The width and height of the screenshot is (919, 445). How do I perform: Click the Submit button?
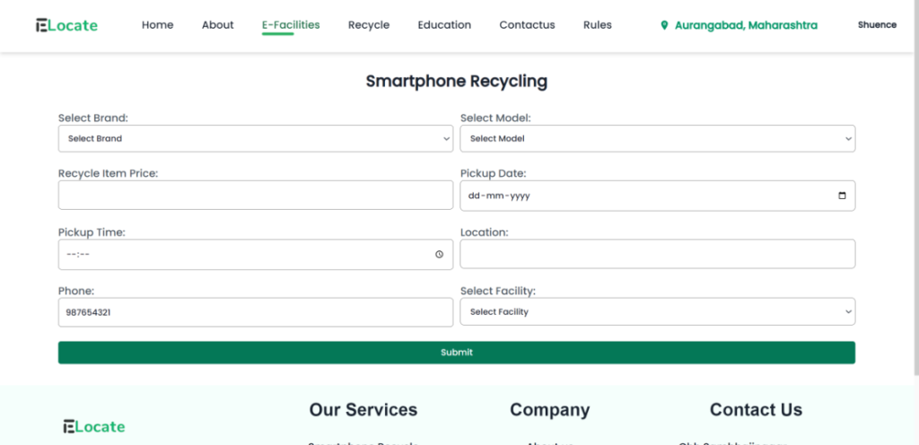coord(457,353)
